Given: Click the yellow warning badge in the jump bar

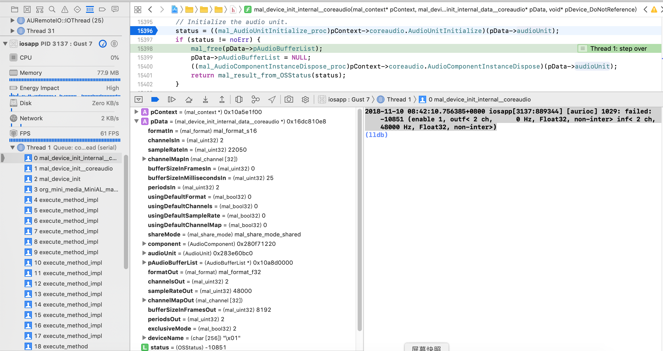Looking at the screenshot, I should click(654, 9).
